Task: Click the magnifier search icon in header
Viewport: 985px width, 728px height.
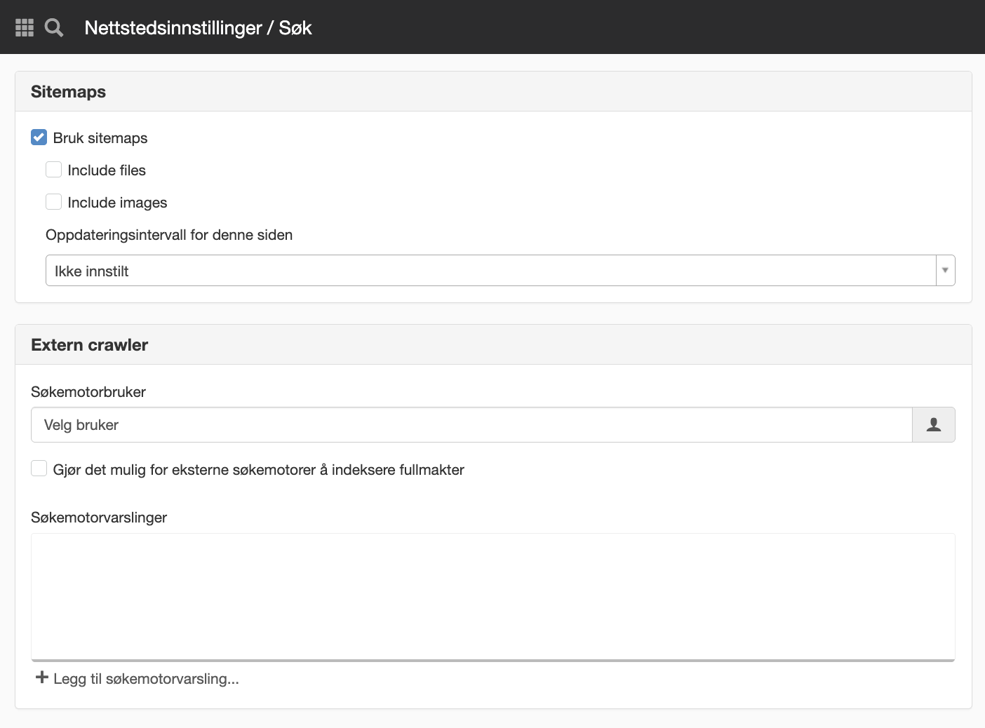Action: coord(54,27)
